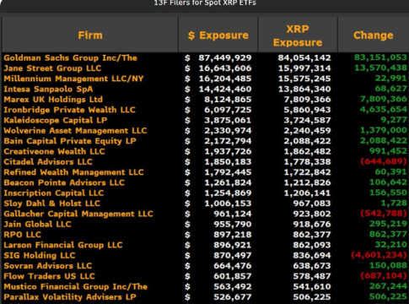Select SIG Holding LLC firm name

pyautogui.click(x=40, y=255)
